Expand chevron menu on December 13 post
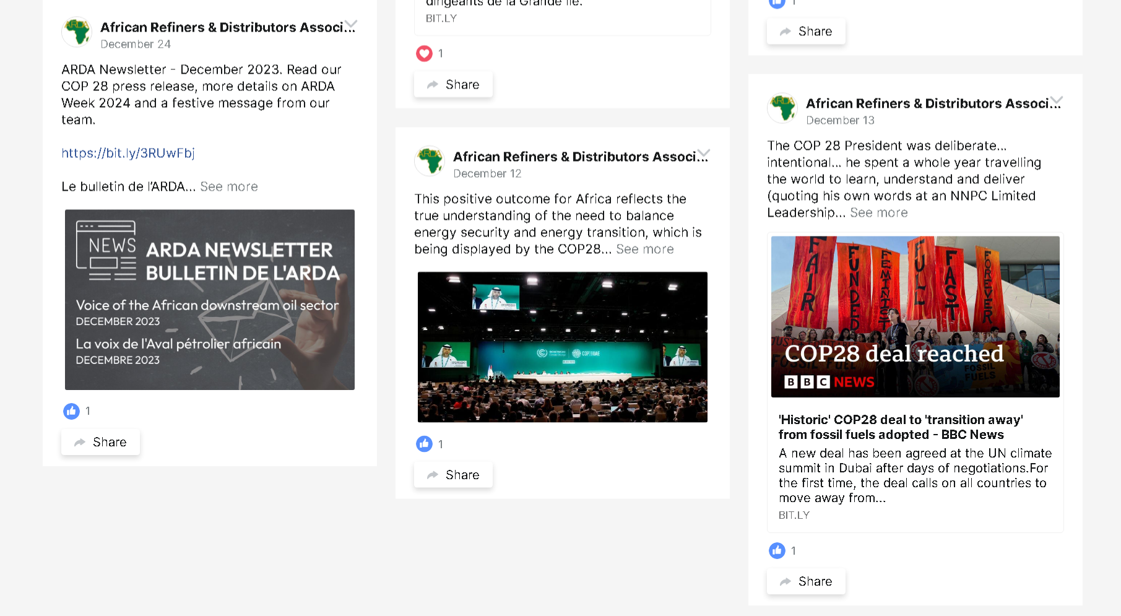The height and width of the screenshot is (616, 1121). [1057, 100]
